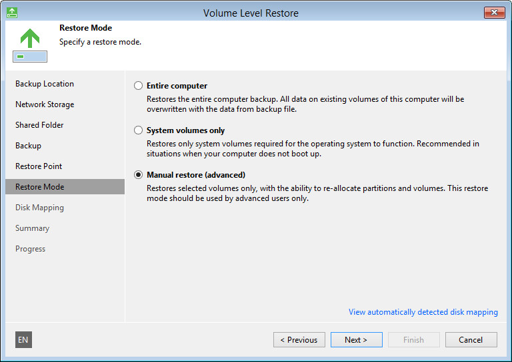Select the Manual restore (advanced) option
The image size is (512, 362).
[x=139, y=175]
